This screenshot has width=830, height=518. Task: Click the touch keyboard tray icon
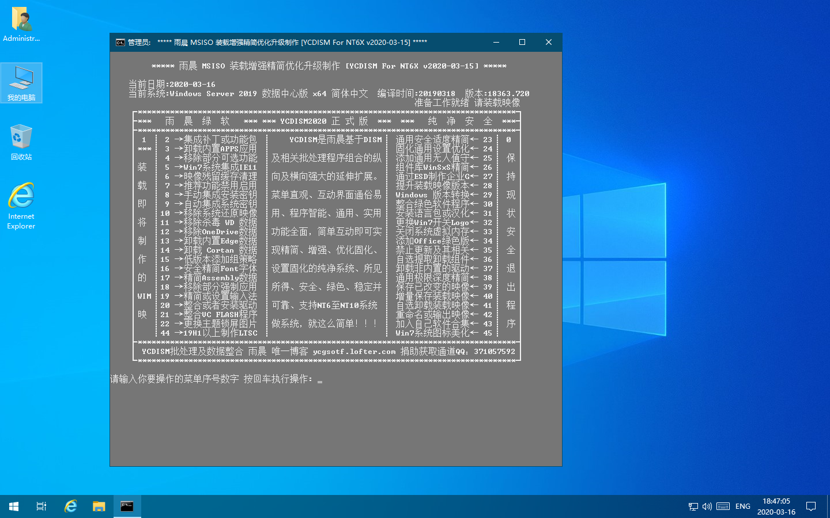723,506
